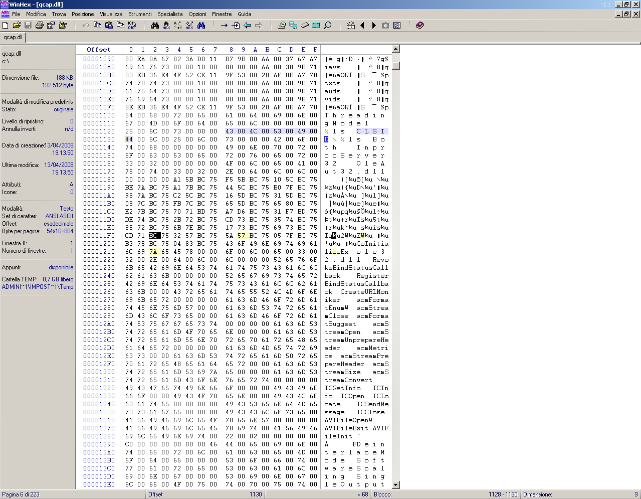
Task: Click offset row 00001210 label
Action: click(x=99, y=252)
